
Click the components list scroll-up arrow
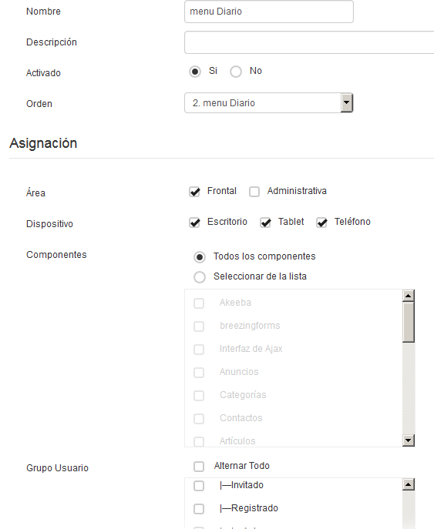[409, 296]
